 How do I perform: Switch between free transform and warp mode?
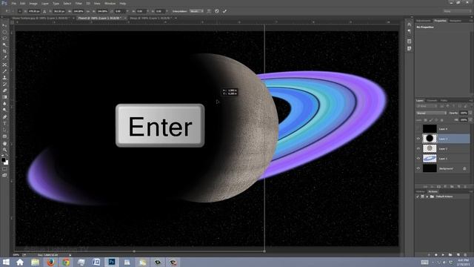click(x=209, y=11)
